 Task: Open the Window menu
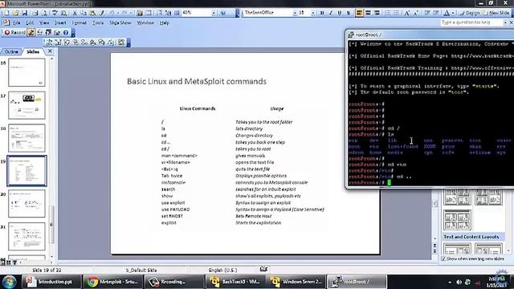point(145,23)
